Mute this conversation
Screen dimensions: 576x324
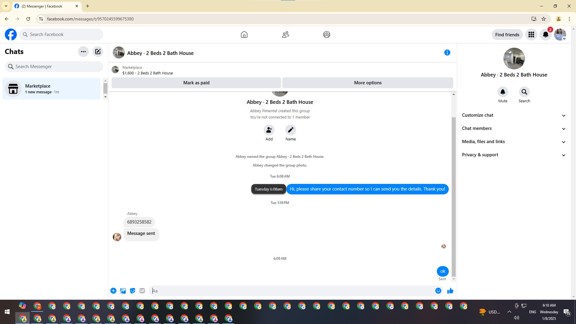click(502, 92)
